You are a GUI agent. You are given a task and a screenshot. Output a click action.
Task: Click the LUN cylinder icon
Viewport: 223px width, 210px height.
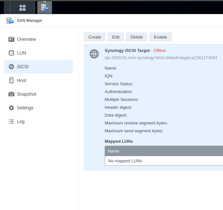pyautogui.click(x=11, y=53)
